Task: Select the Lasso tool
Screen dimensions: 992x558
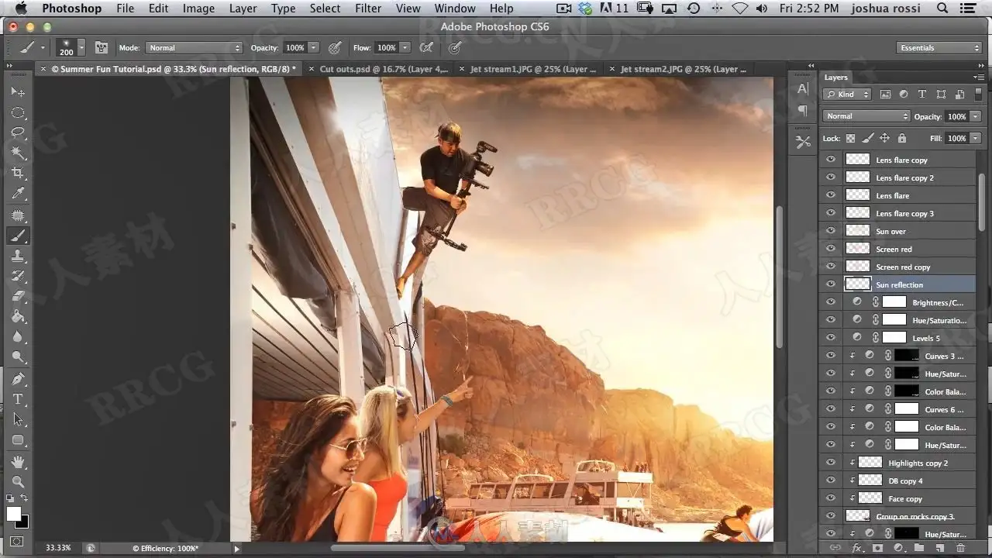Action: pyautogui.click(x=18, y=133)
